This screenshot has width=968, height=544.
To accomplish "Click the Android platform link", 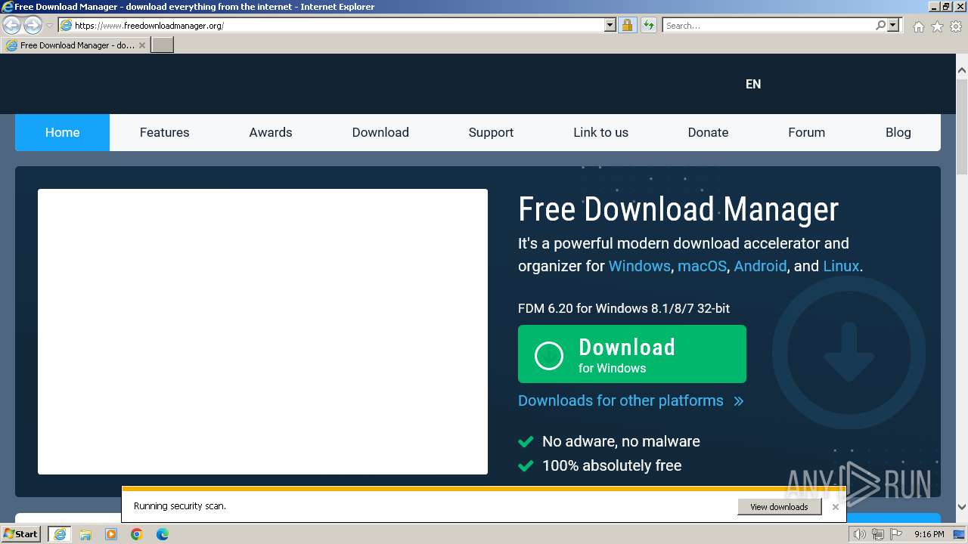I will 760,266.
